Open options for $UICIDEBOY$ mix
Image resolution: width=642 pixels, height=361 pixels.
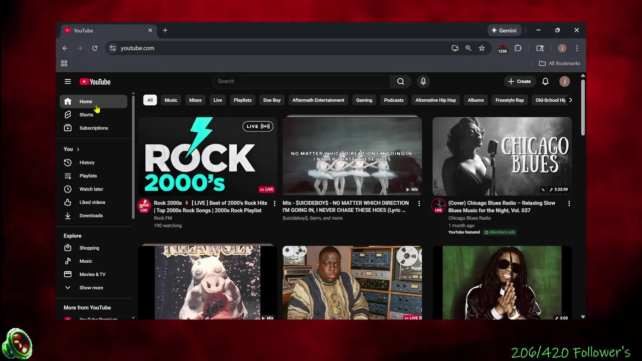419,203
